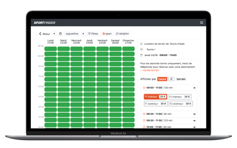The height and width of the screenshot is (148, 237).
Task: Click the clock icon beside 09:30 - 11:30
Action: click(x=144, y=121)
